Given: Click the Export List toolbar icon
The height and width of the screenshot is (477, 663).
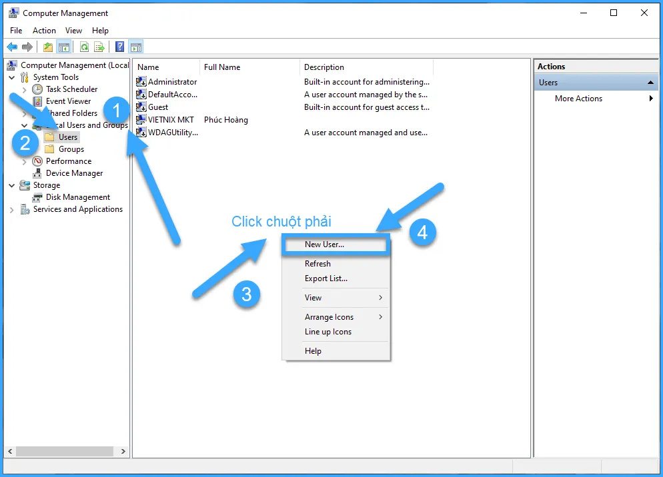Looking at the screenshot, I should 99,47.
